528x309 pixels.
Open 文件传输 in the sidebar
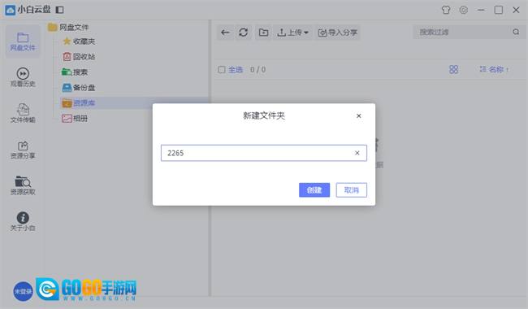coord(23,113)
